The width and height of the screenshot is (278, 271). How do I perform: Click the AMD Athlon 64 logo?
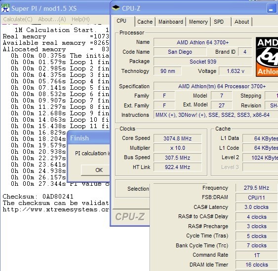click(267, 57)
